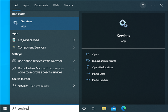Viewport: 168px width, 112px height.
Task: Expand the More filter dropdown
Action: click(x=68, y=5)
